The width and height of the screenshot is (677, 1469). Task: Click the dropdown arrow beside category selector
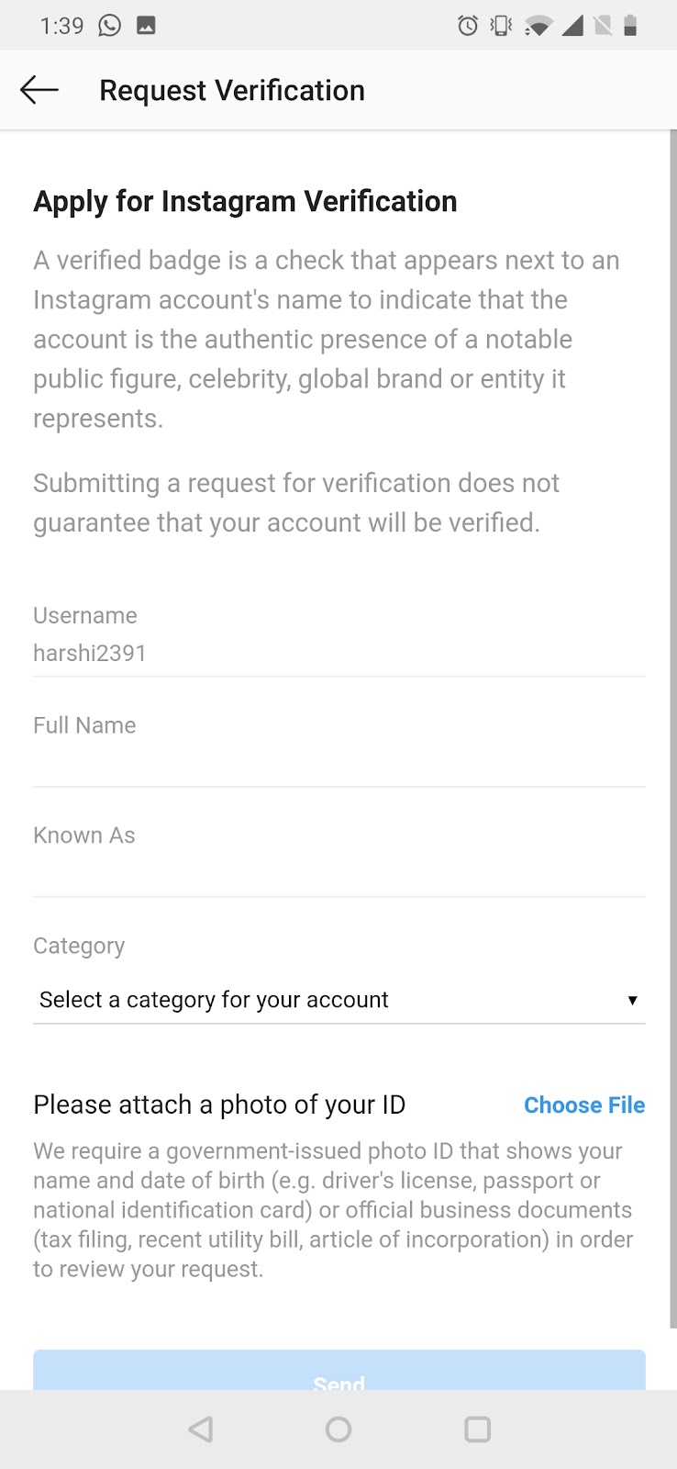click(632, 1000)
